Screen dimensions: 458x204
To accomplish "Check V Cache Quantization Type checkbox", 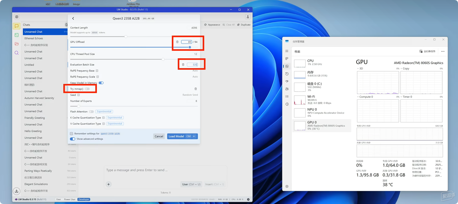I will click(x=104, y=124).
